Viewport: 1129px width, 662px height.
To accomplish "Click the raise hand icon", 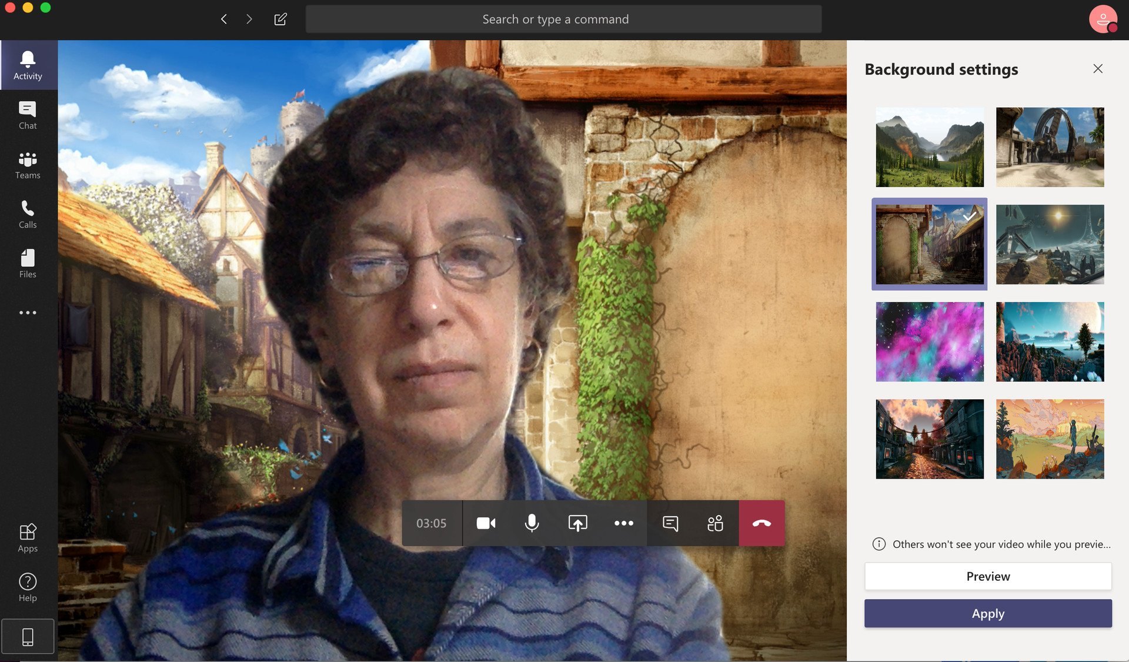I will coord(623,521).
